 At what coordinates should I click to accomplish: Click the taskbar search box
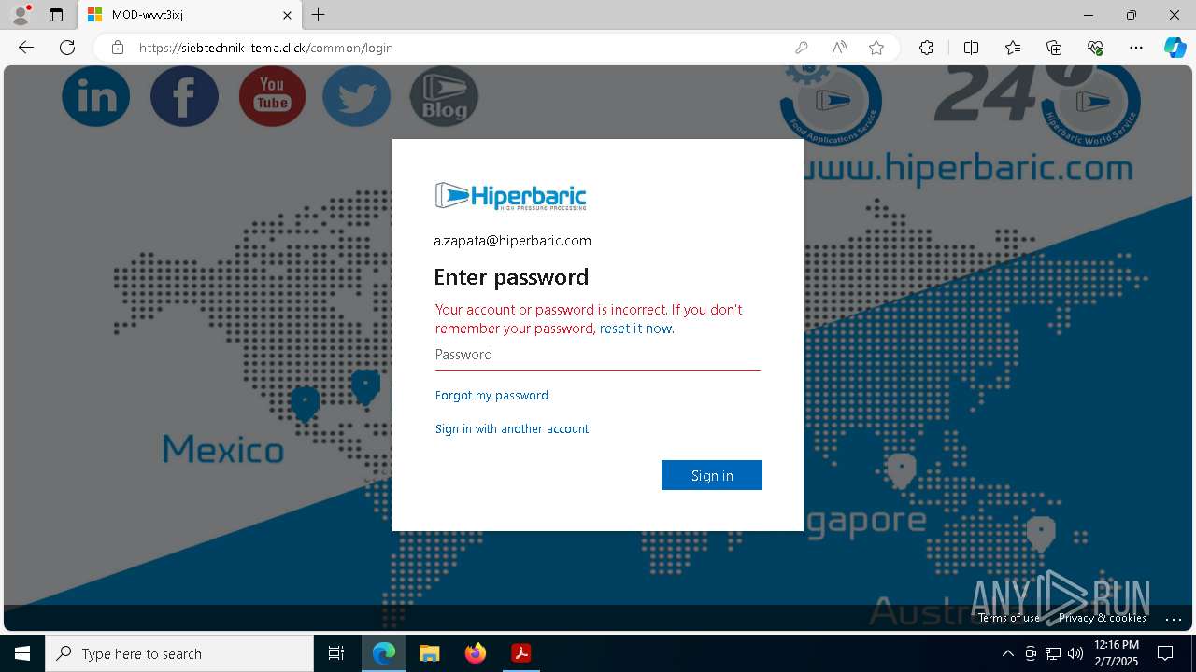(179, 653)
